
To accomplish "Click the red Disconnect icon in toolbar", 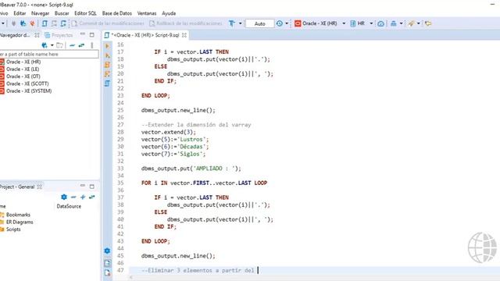I will coord(32,23).
